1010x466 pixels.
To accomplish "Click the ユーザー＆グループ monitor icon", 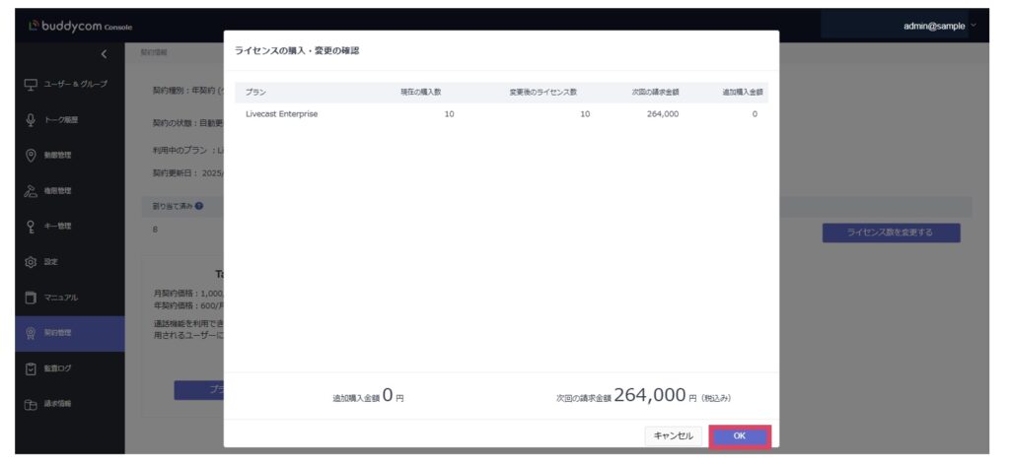I will pyautogui.click(x=31, y=84).
